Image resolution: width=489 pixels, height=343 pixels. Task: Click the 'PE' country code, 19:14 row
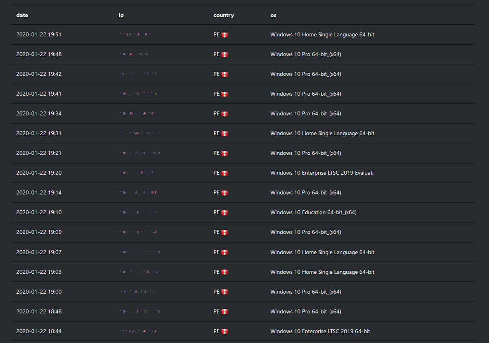[x=216, y=193]
